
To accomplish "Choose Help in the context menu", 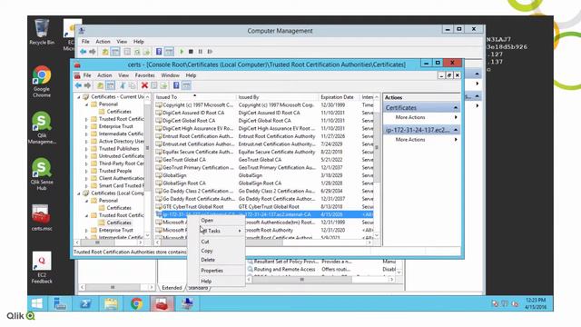I will tap(216, 281).
